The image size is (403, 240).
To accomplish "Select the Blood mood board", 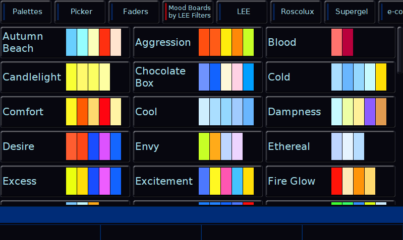I will click(x=330, y=42).
